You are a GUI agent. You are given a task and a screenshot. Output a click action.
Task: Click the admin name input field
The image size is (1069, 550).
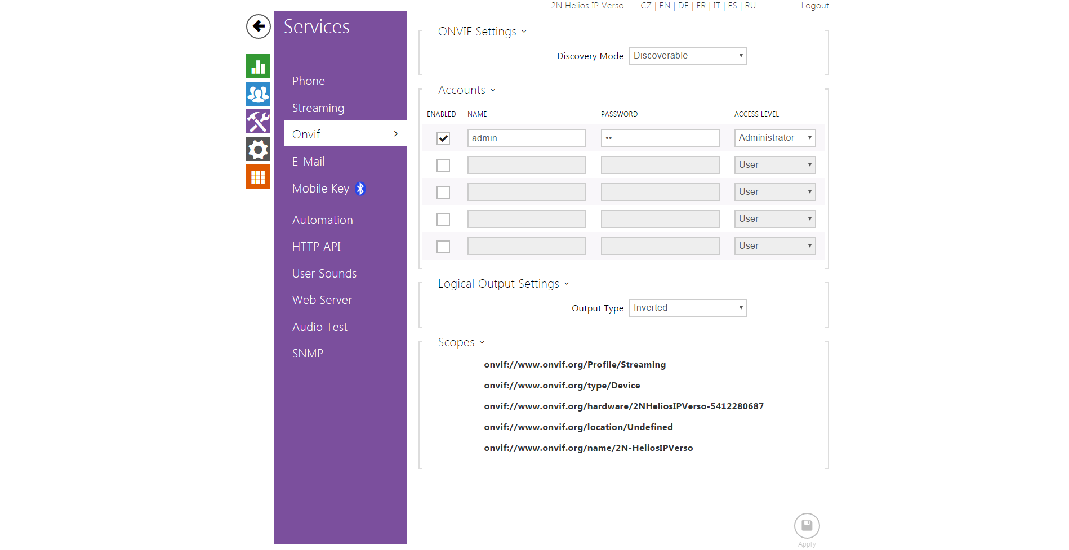pos(526,138)
